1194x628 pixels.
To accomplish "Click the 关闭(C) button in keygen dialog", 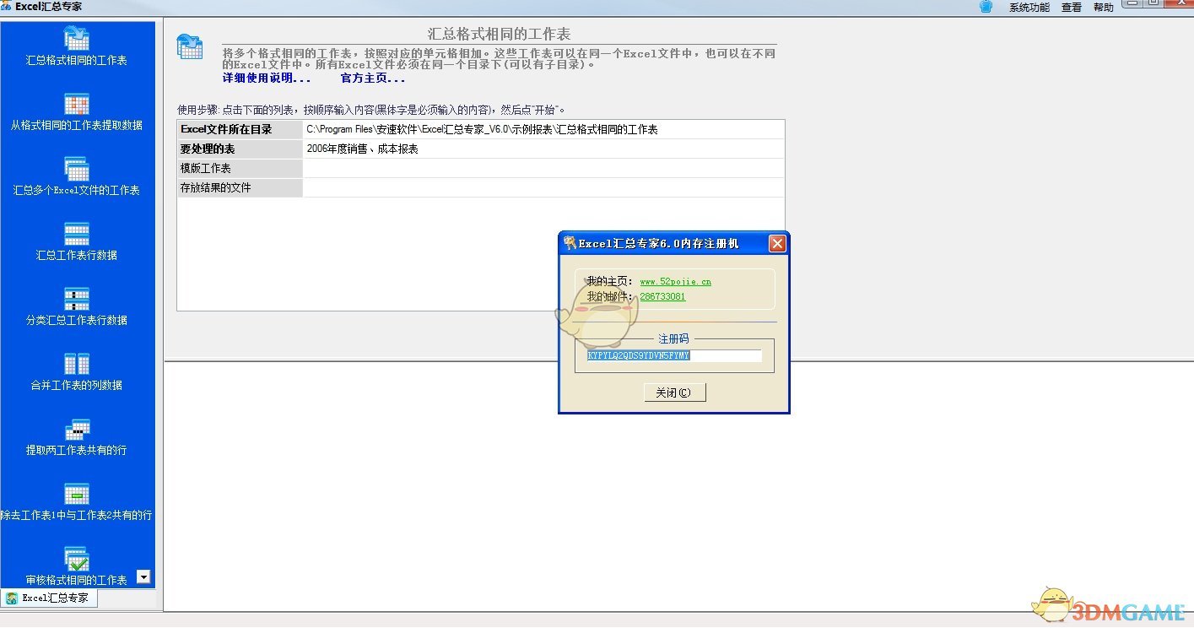I will pos(674,392).
